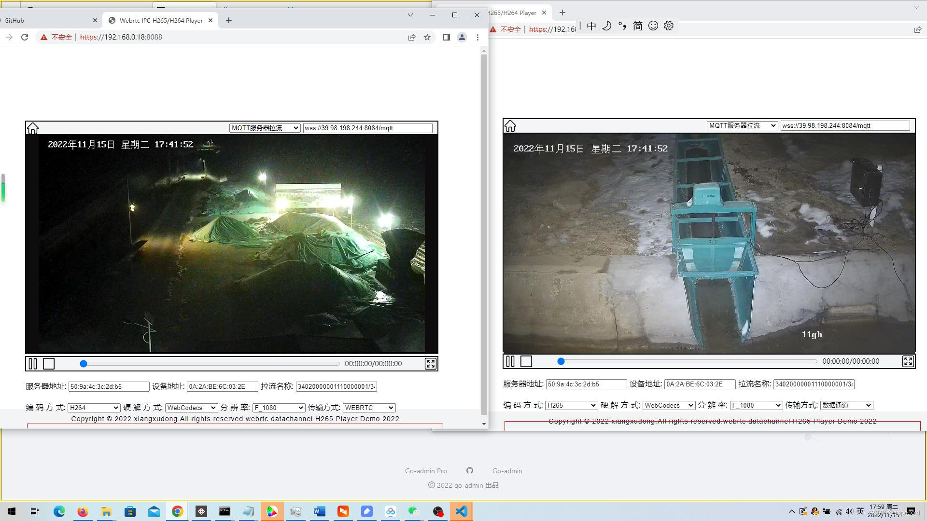The image size is (927, 521).
Task: Expand the WEBRTC transport mode dropdown
Action: click(369, 408)
